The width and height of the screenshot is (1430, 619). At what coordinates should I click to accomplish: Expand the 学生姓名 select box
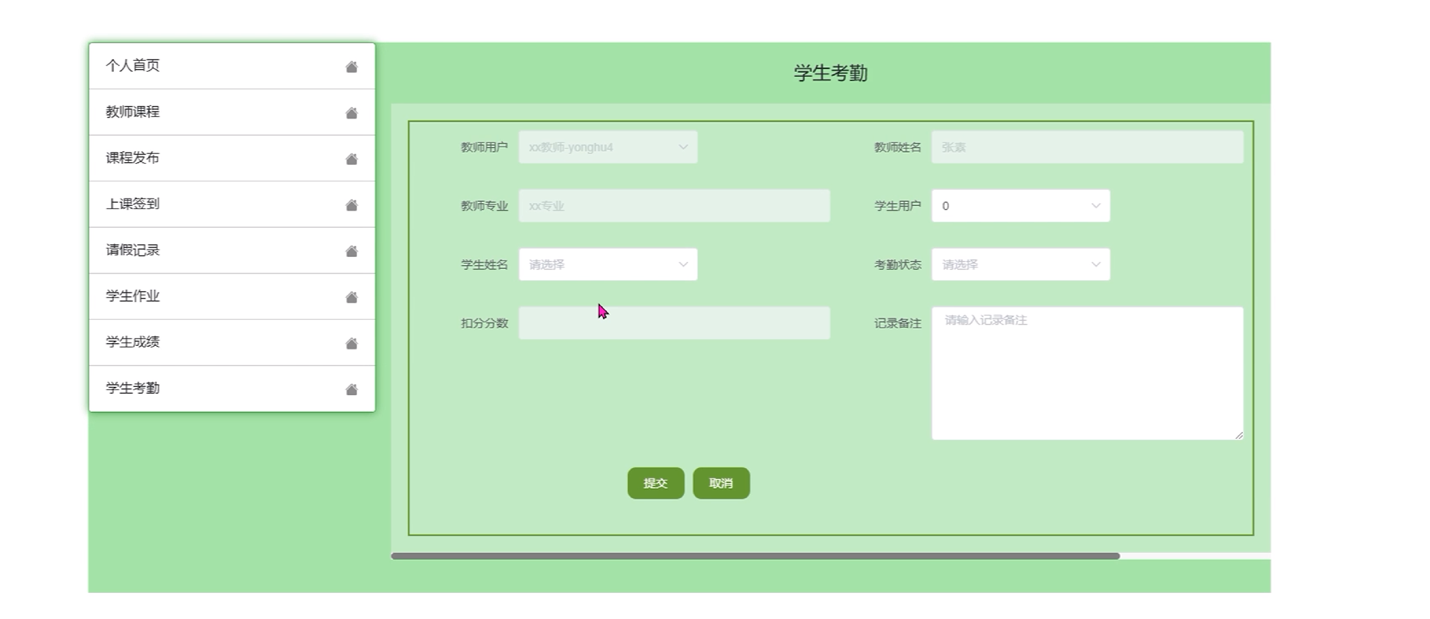pos(607,265)
